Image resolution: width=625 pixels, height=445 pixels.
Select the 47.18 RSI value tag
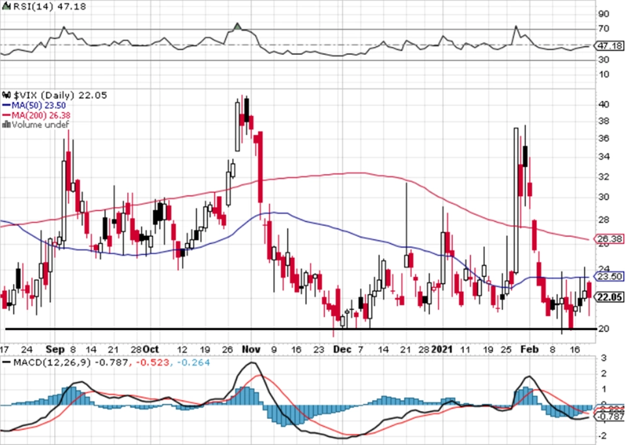point(610,46)
